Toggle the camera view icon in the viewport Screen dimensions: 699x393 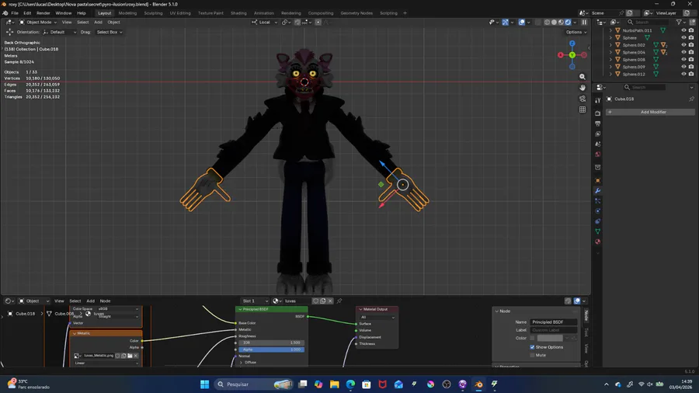pos(582,99)
